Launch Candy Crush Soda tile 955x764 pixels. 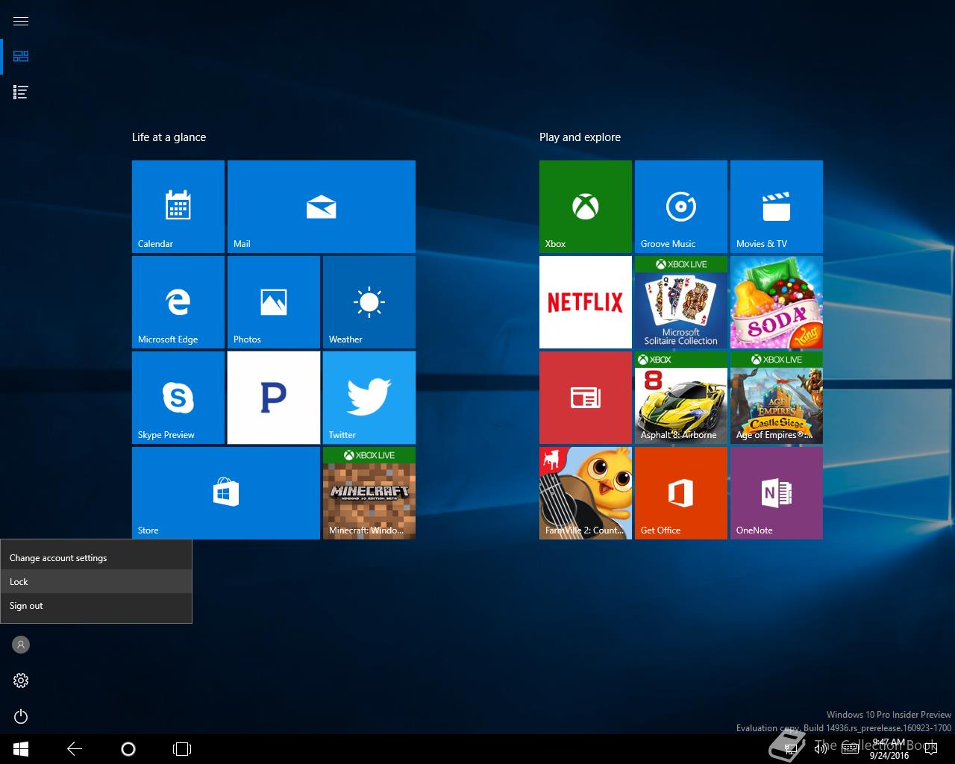click(777, 302)
